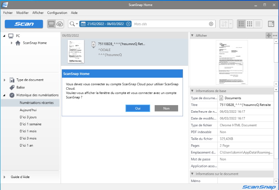The height and width of the screenshot is (190, 279).
Task: Click the Historique des numérisations checkmark icon
Action: [x=12, y=95]
